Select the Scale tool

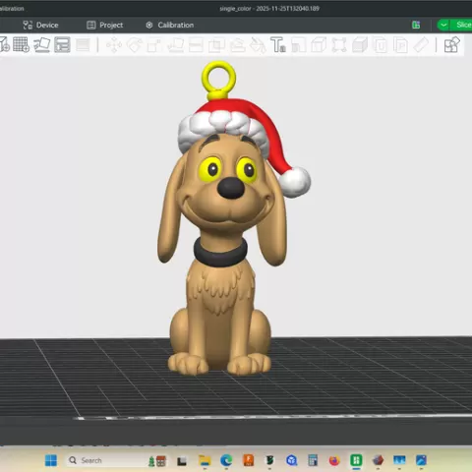(154, 45)
